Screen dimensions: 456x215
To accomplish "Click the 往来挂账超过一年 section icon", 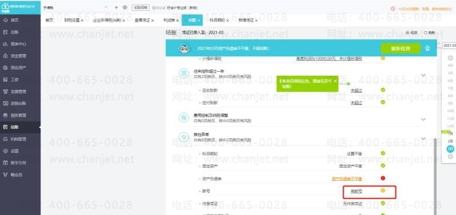I will click(x=183, y=73).
